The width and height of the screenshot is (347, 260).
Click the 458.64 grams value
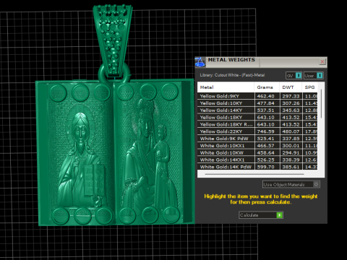point(265,152)
